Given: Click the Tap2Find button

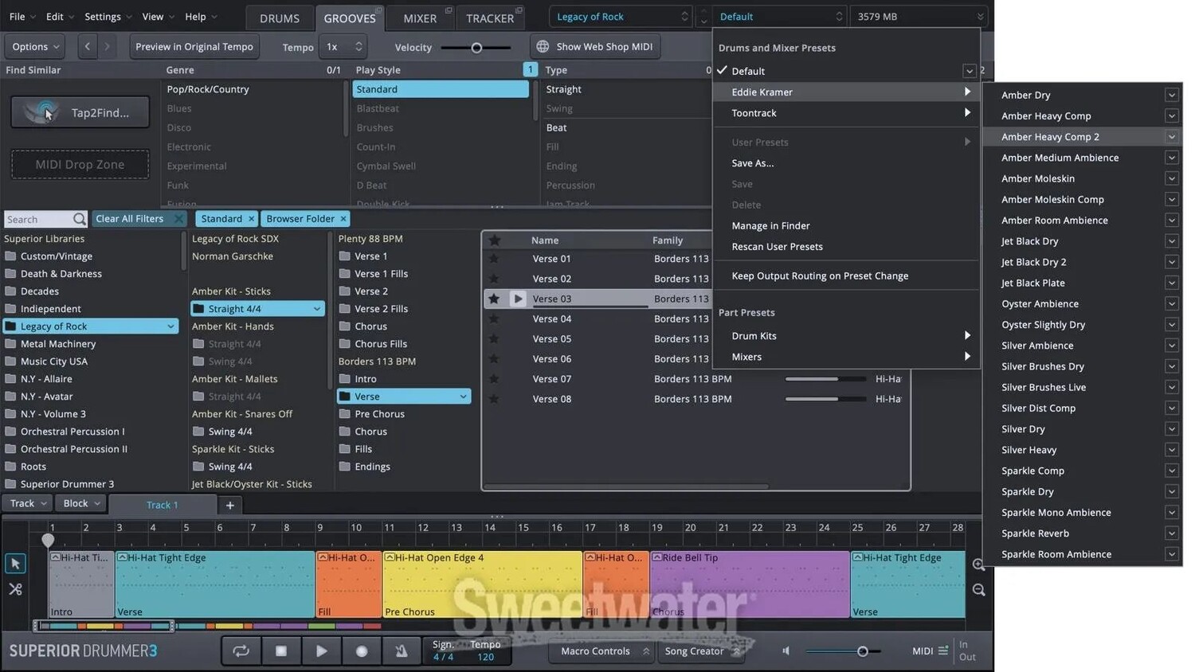Looking at the screenshot, I should coord(80,112).
